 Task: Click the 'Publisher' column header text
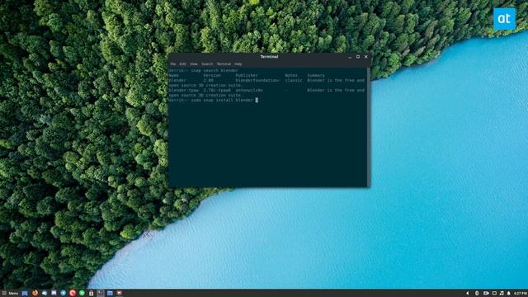(x=247, y=75)
